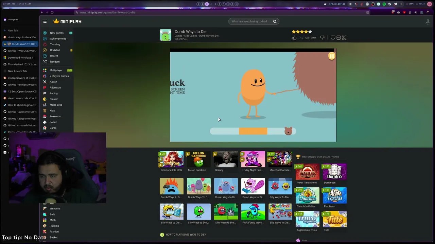435x244 pixels.
Task: Select the Racing category
Action: pyautogui.click(x=54, y=93)
